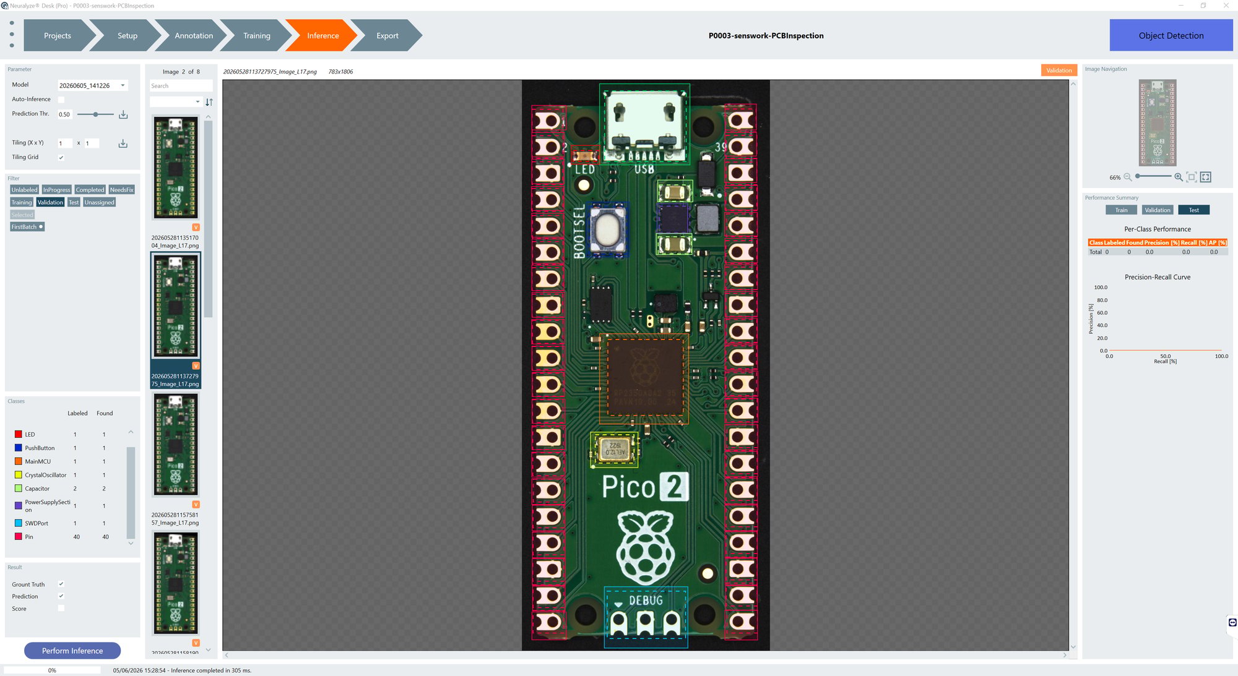The image size is (1238, 676).
Task: Click the Object Detection button
Action: 1171,35
